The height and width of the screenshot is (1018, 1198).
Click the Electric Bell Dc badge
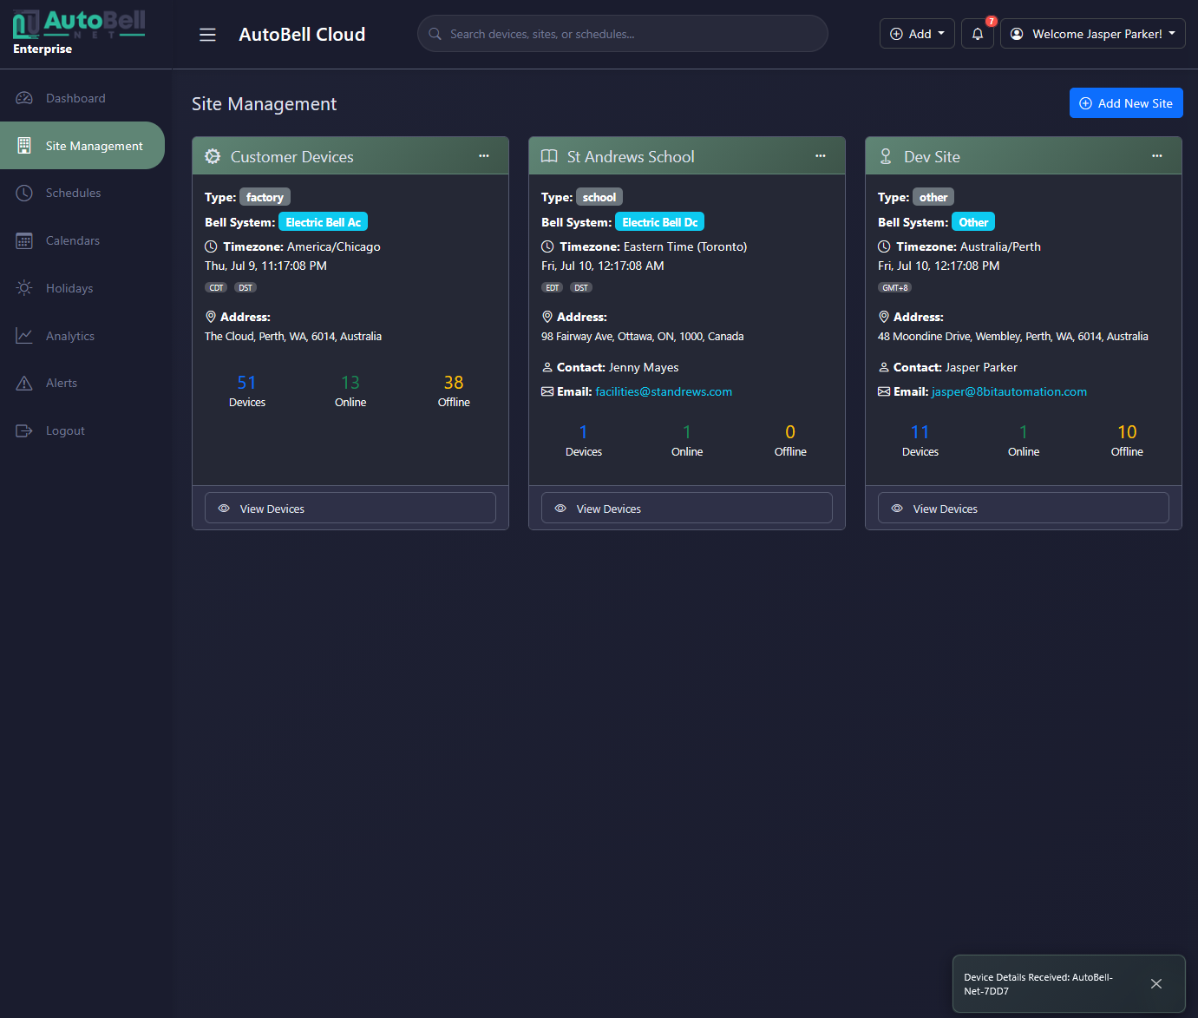(x=659, y=222)
